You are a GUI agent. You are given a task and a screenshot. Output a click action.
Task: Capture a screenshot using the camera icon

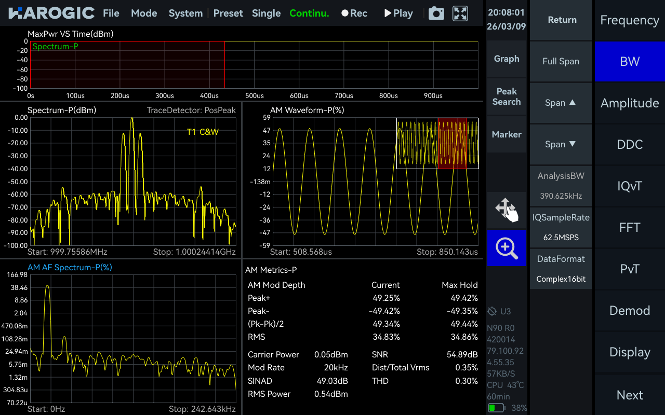[436, 13]
